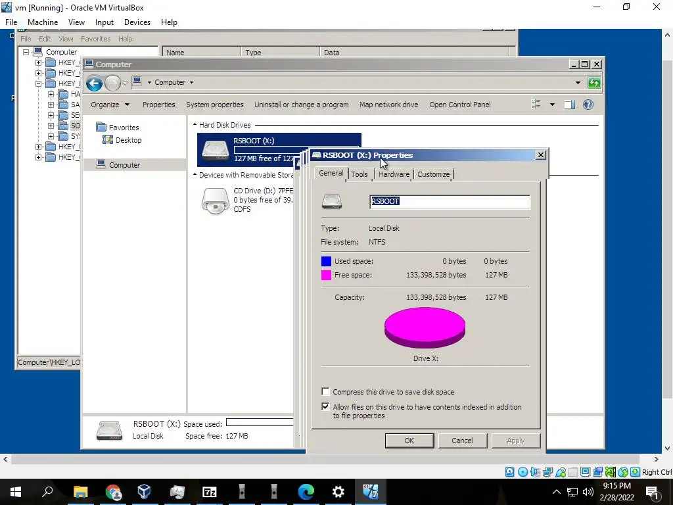Viewport: 673px width, 505px height.
Task: Click the RSBOOT volume label text field
Action: (450, 201)
